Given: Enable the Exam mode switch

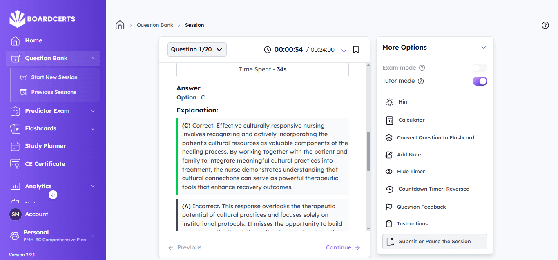Looking at the screenshot, I should click(480, 68).
